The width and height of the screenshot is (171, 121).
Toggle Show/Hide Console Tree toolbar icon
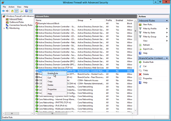[x=16, y=11]
